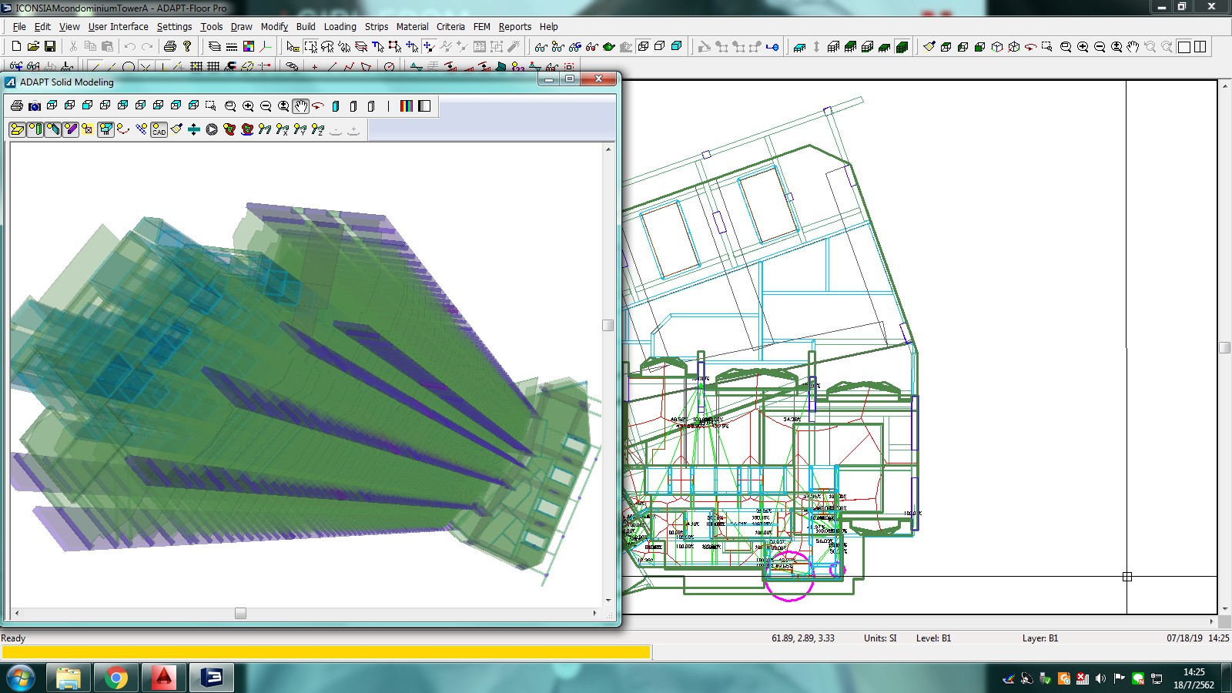
Task: Open the FEM menu
Action: (x=481, y=26)
